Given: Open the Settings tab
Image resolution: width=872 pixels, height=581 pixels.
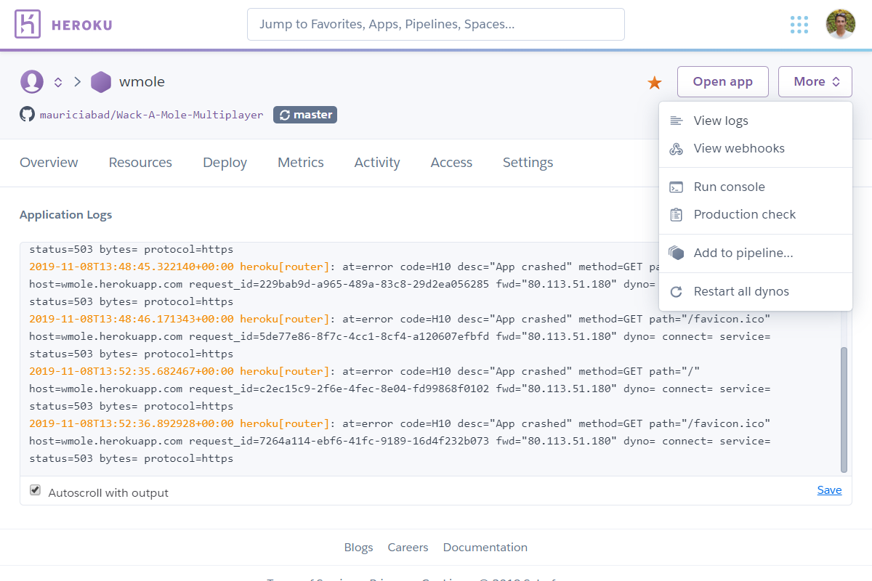Looking at the screenshot, I should tap(528, 163).
